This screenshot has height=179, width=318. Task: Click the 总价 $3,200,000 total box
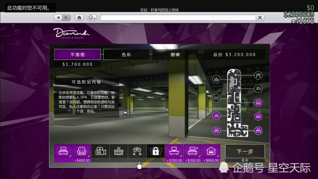click(234, 54)
